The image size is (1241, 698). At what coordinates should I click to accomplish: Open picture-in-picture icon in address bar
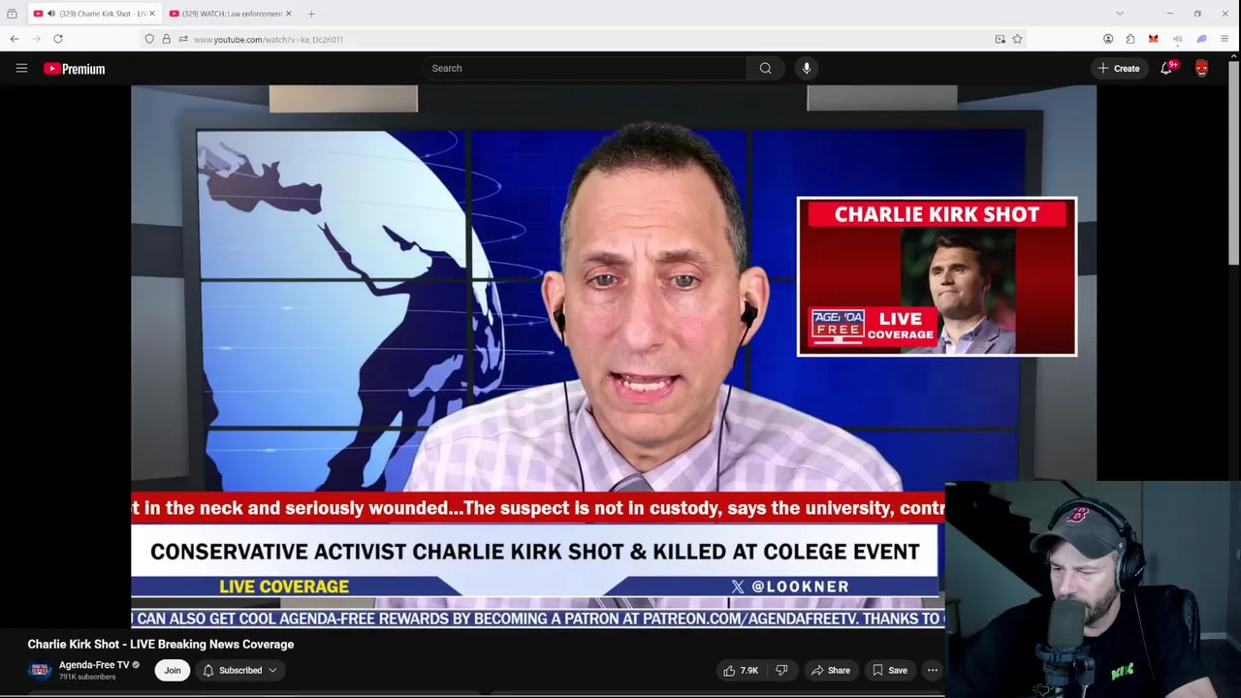click(1000, 39)
